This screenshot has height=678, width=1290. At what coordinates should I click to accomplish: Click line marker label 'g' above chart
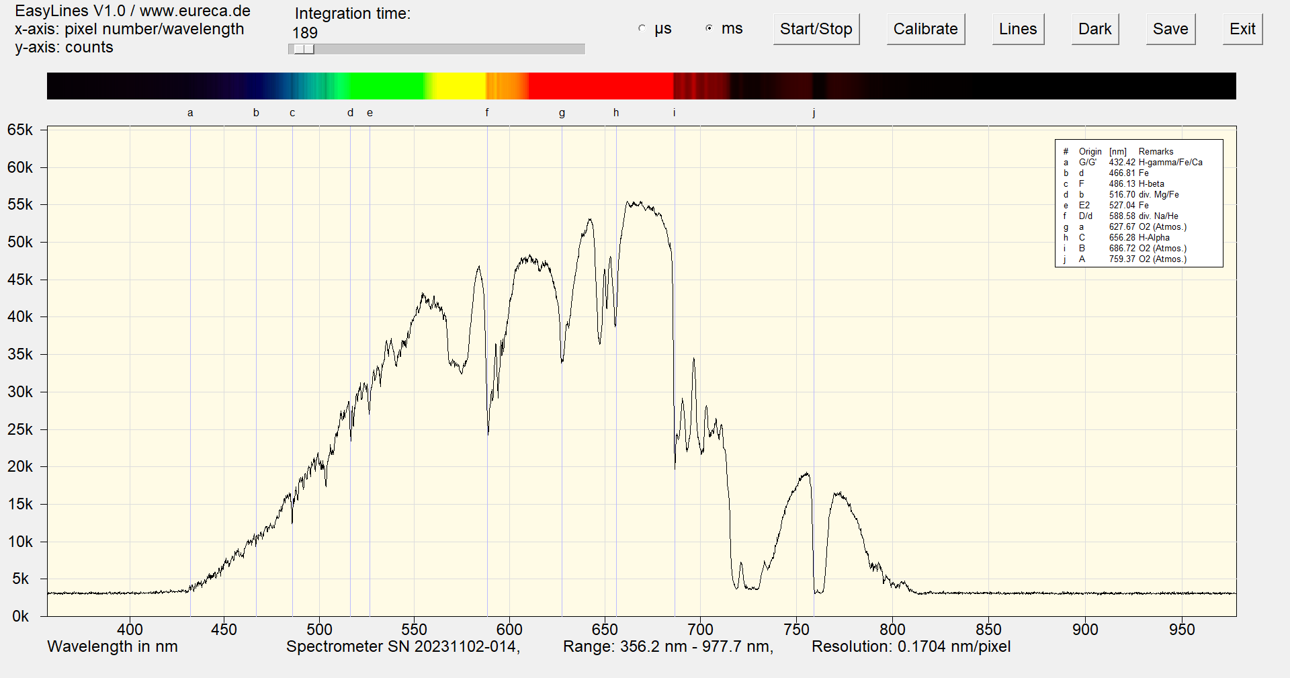[562, 113]
